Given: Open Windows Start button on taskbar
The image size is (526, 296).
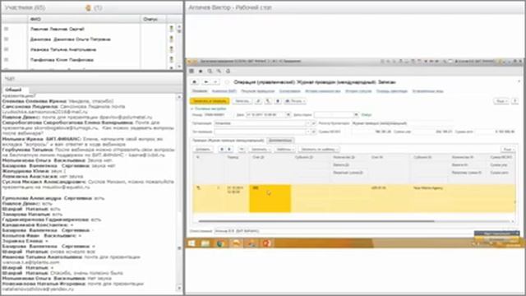Looking at the screenshot, I should (x=191, y=243).
